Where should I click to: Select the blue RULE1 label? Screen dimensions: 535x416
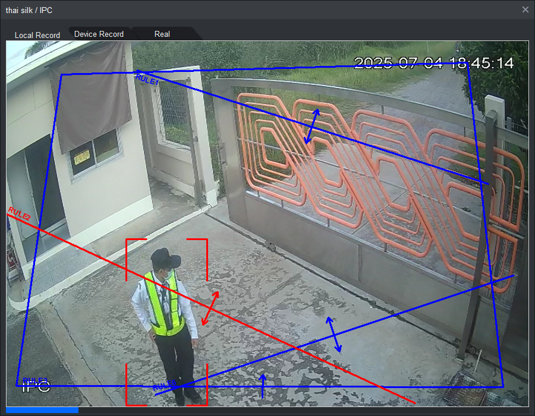(146, 80)
